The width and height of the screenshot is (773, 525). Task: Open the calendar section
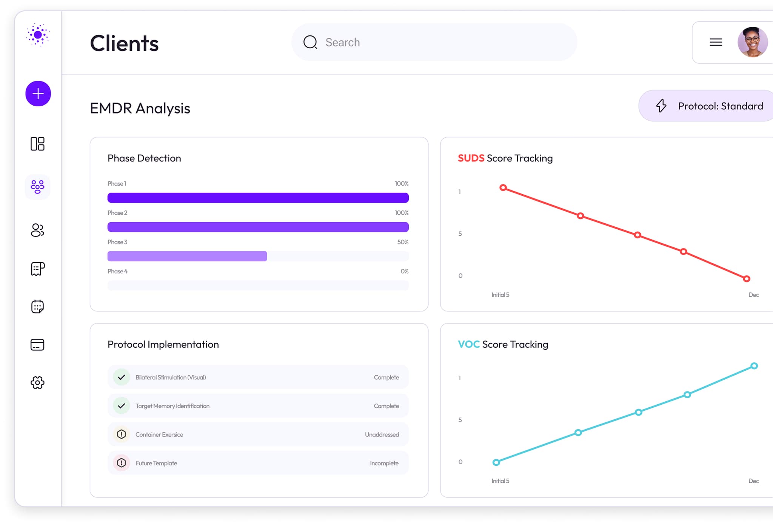point(37,307)
